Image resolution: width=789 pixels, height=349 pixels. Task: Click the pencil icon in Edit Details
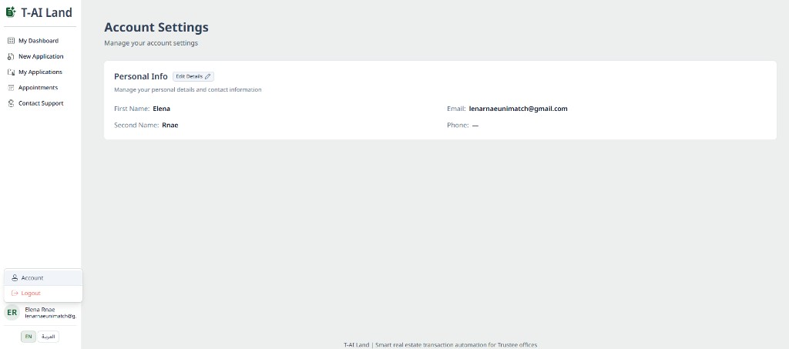coord(208,76)
